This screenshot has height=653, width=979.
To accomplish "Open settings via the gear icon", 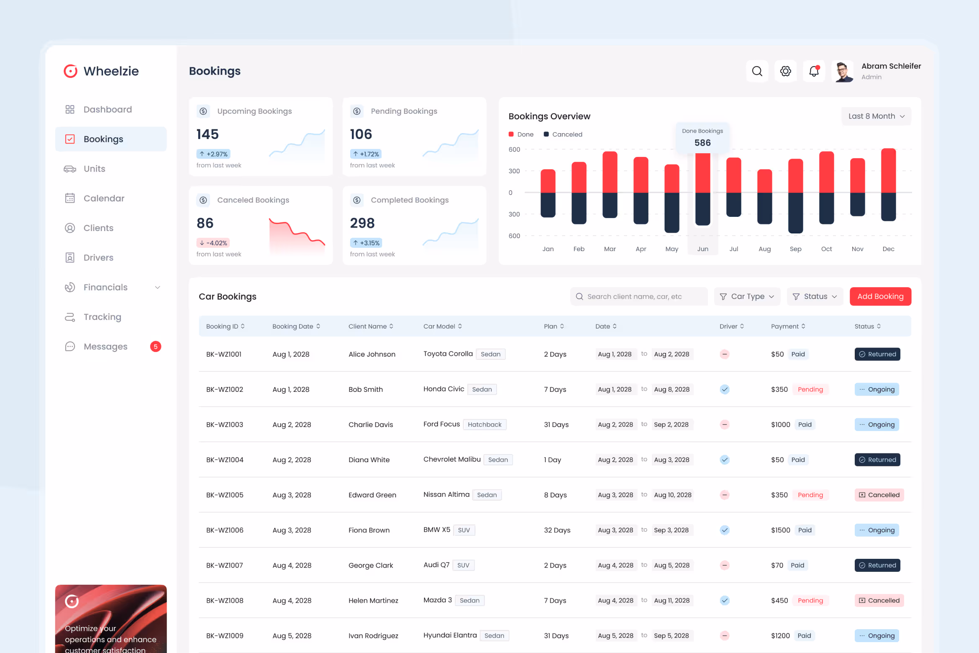I will pos(785,71).
